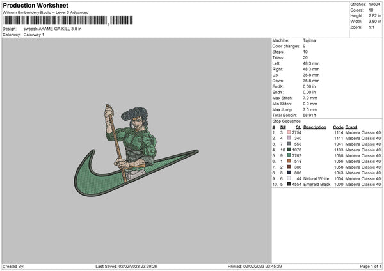Click thread code 1000
This screenshot has height=271, width=384.
(x=339, y=185)
